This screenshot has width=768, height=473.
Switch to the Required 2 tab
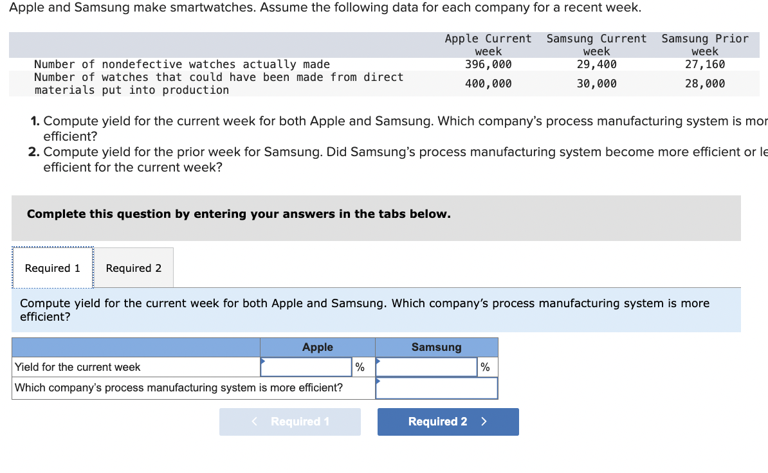tap(133, 267)
